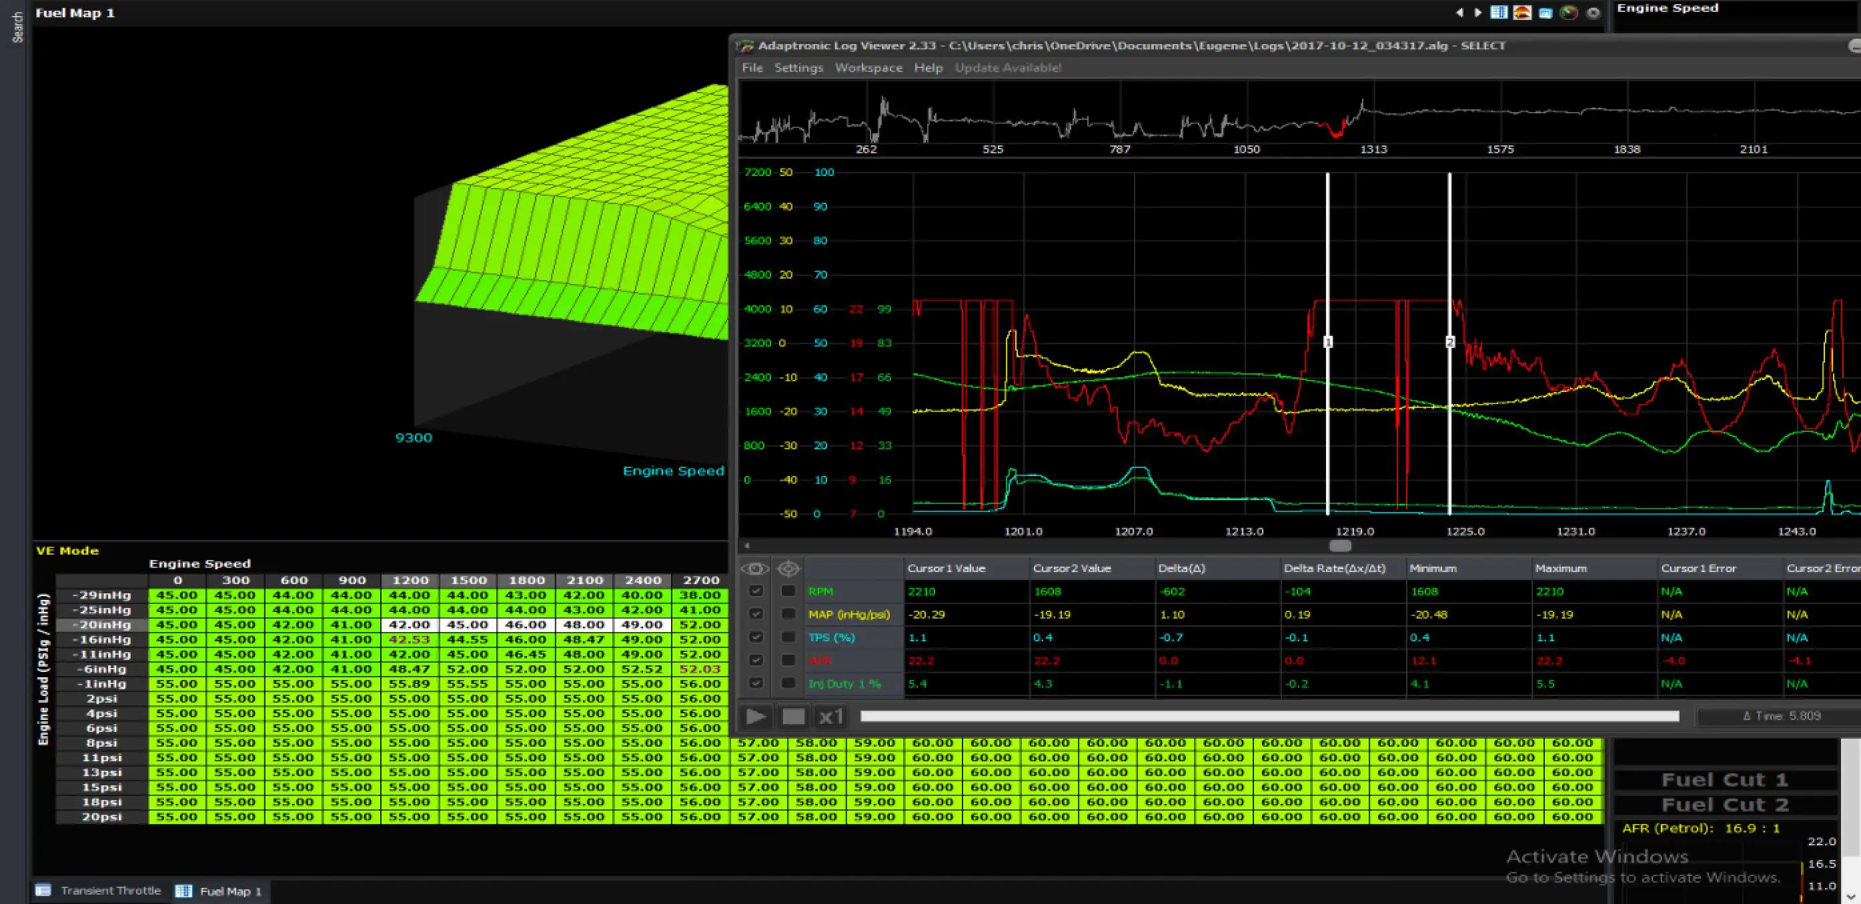Uncheck the AFR visibility checkbox

756,660
